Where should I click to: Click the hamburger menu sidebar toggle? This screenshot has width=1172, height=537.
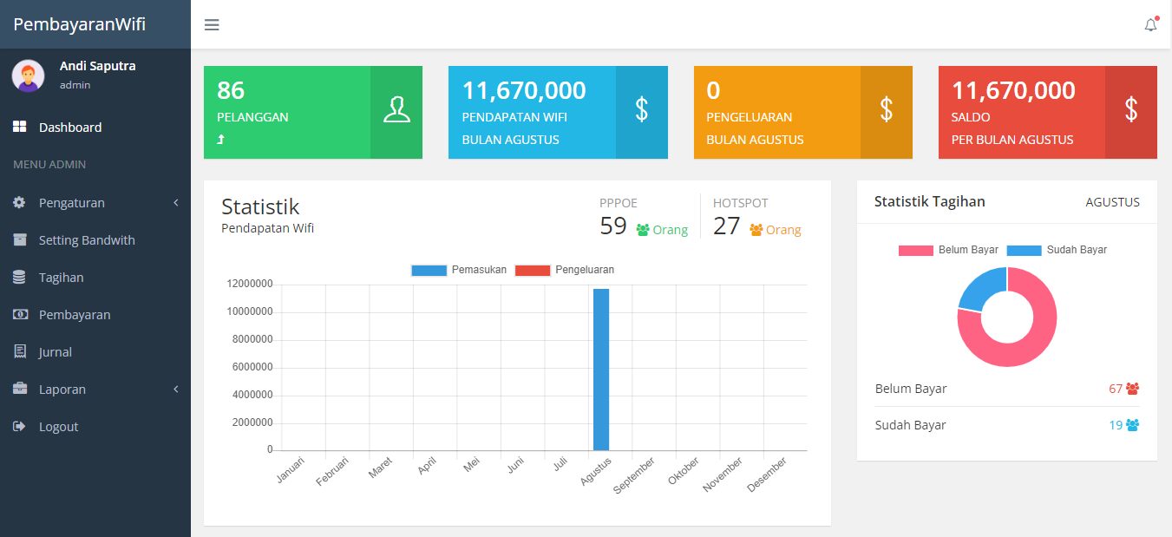click(x=212, y=24)
